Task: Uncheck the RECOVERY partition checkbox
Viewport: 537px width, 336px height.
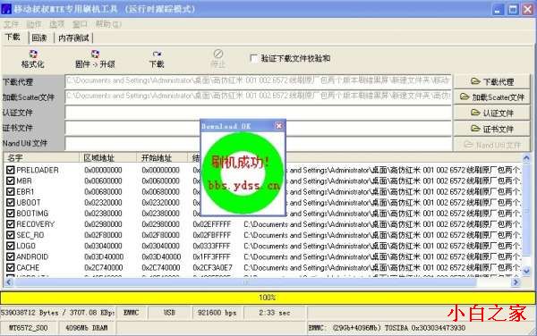Action: (10, 224)
